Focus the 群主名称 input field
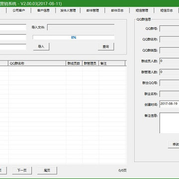Screen dimensions: 179x179 (169, 94)
